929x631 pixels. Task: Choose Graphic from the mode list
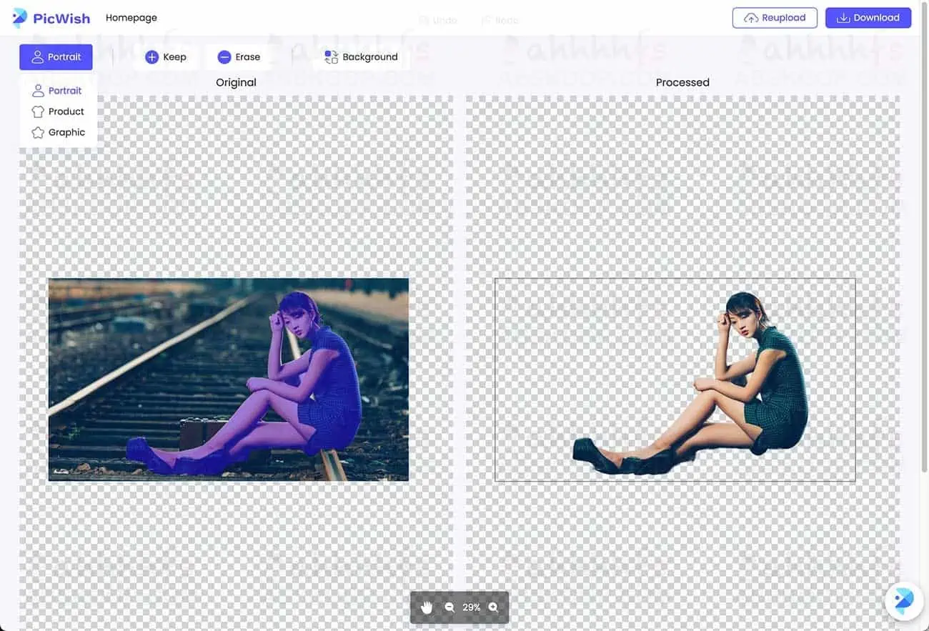tap(58, 132)
